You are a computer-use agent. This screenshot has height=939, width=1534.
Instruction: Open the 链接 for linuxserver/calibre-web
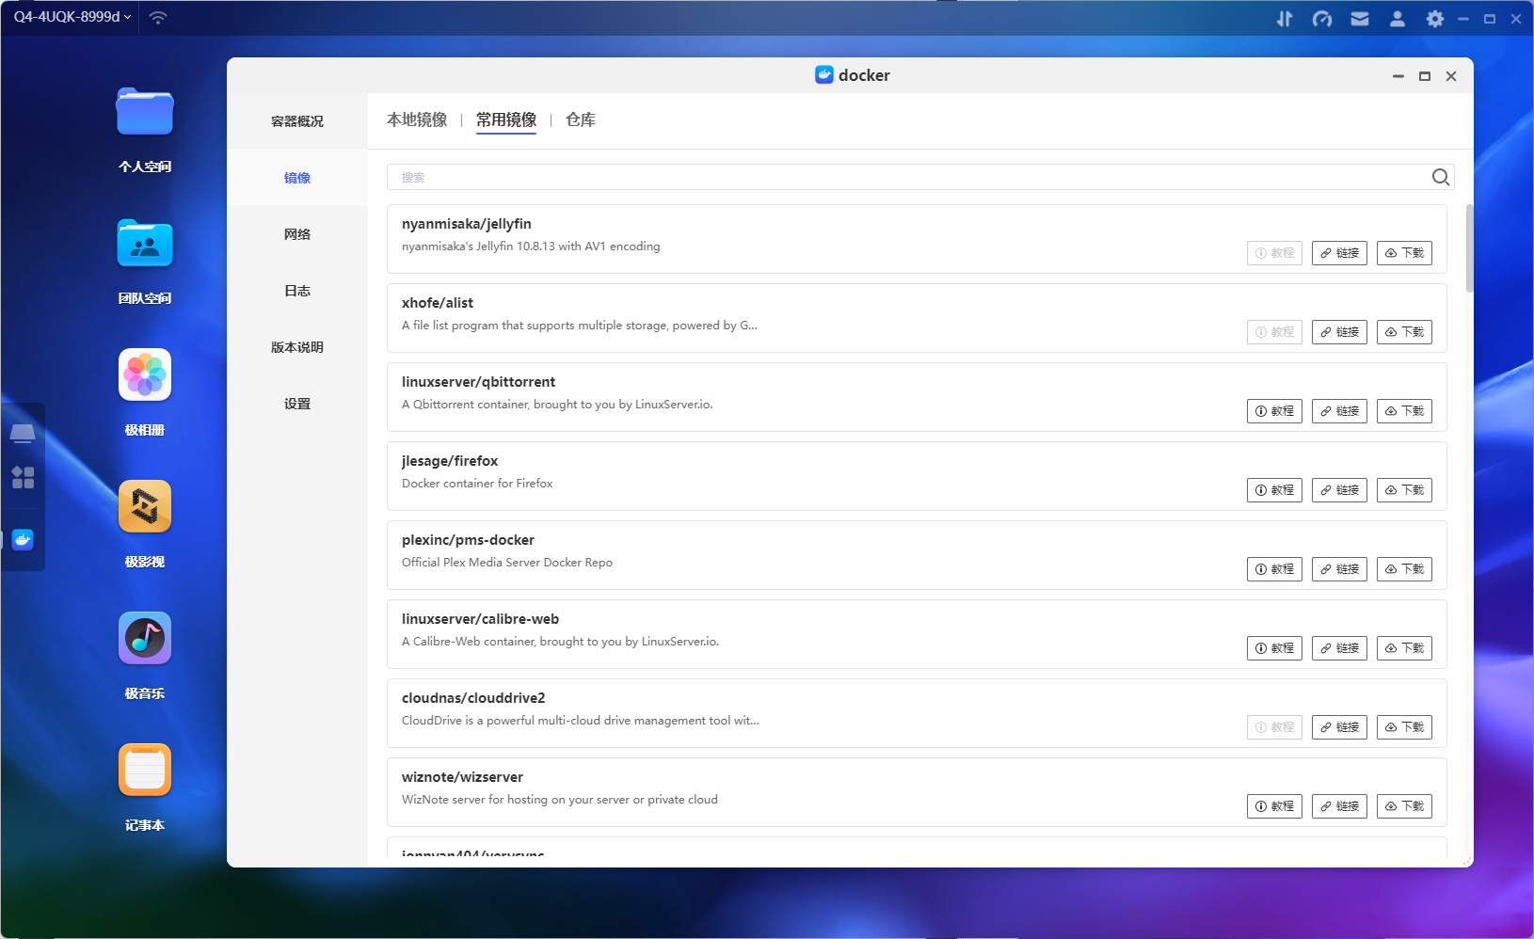(x=1339, y=648)
